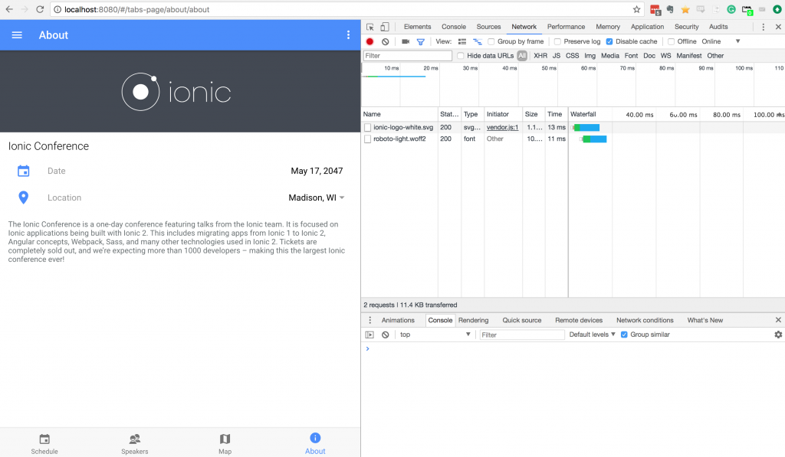Switch to the Performance tab in DevTools

566,26
